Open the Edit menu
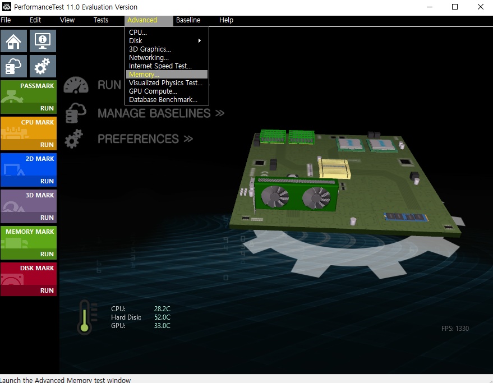 click(35, 20)
